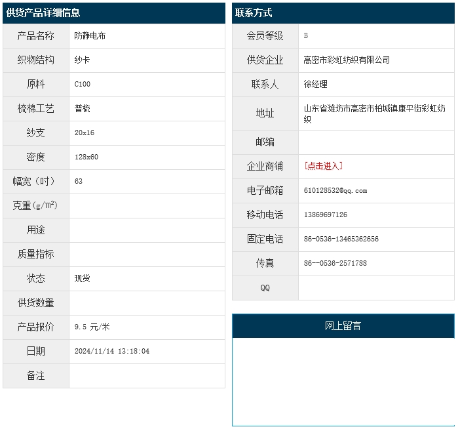Click the date value 2024/11/14 13:18:04

112,351
